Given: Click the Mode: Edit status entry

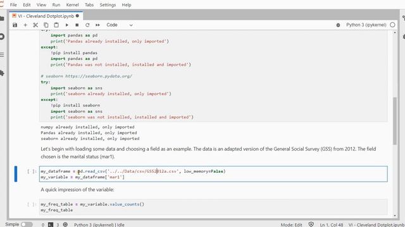Looking at the screenshot, I should [291, 224].
